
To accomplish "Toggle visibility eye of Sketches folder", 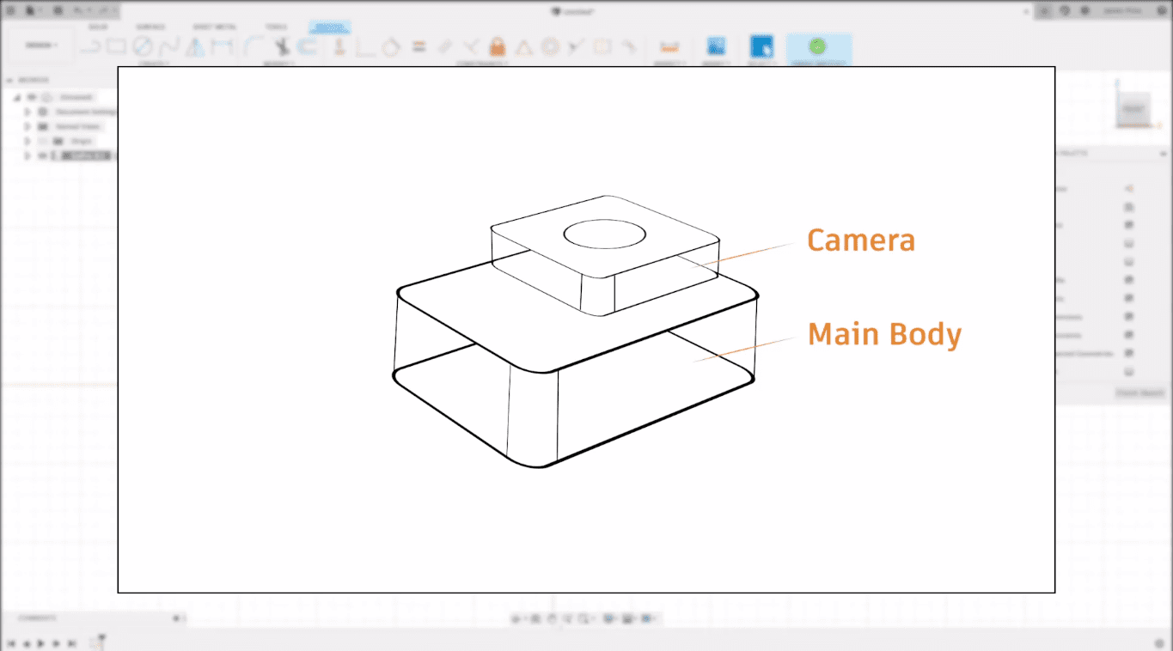I will [43, 155].
